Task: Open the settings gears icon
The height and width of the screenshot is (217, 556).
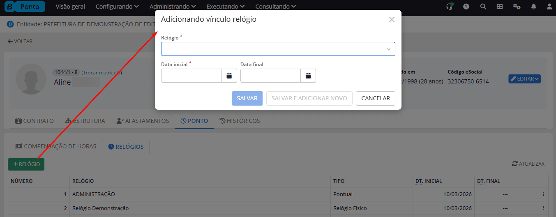Action: tap(517, 7)
